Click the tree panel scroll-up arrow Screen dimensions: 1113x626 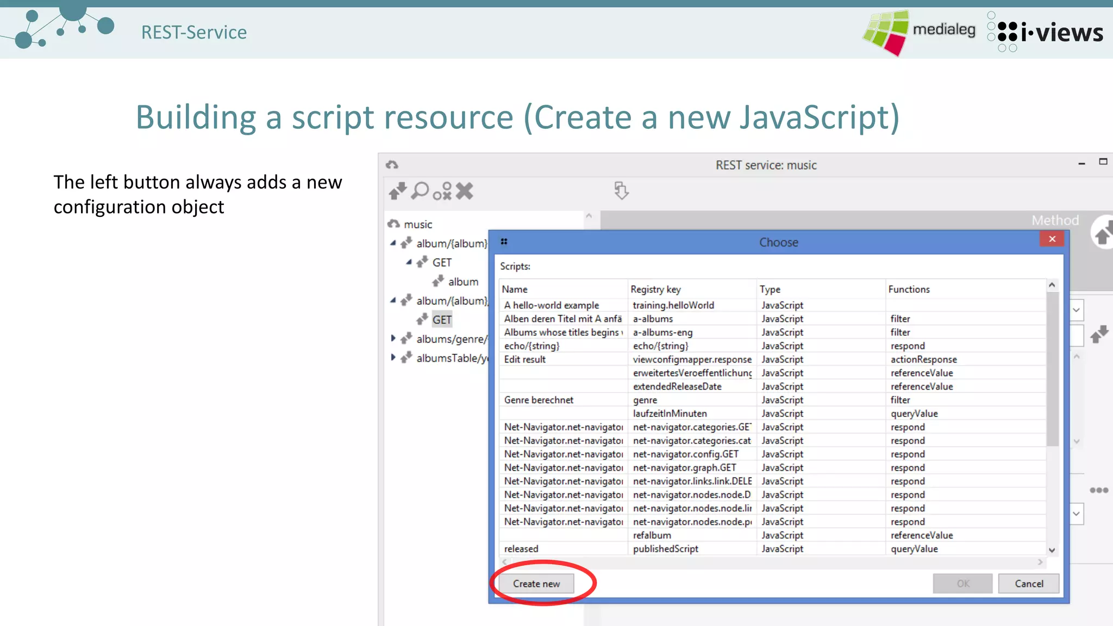(x=589, y=216)
